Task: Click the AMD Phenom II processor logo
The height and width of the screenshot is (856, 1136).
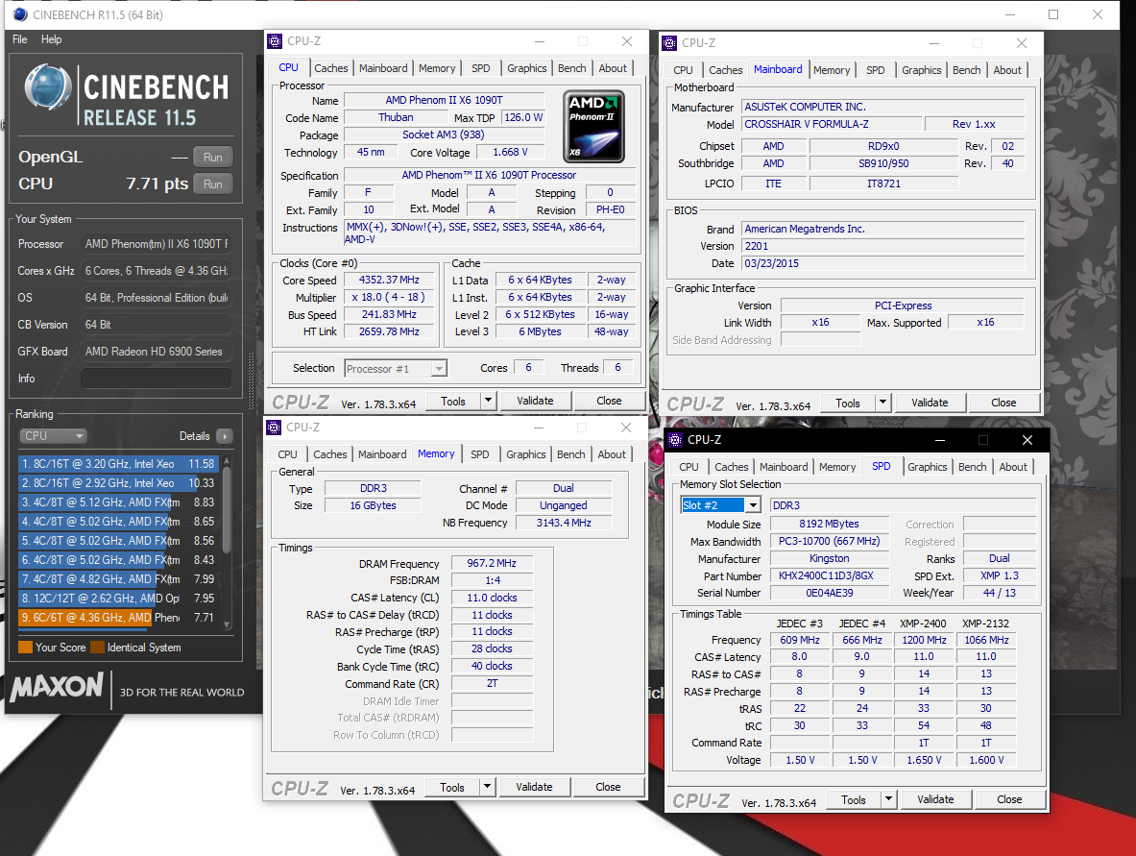Action: click(594, 126)
